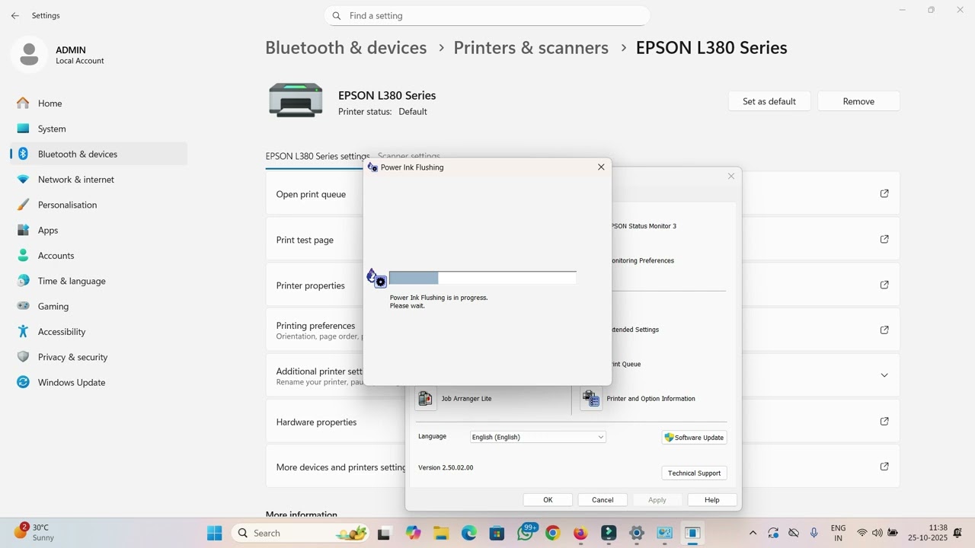The height and width of the screenshot is (548, 975).
Task: Click the Print test page row
Action: [x=314, y=240]
